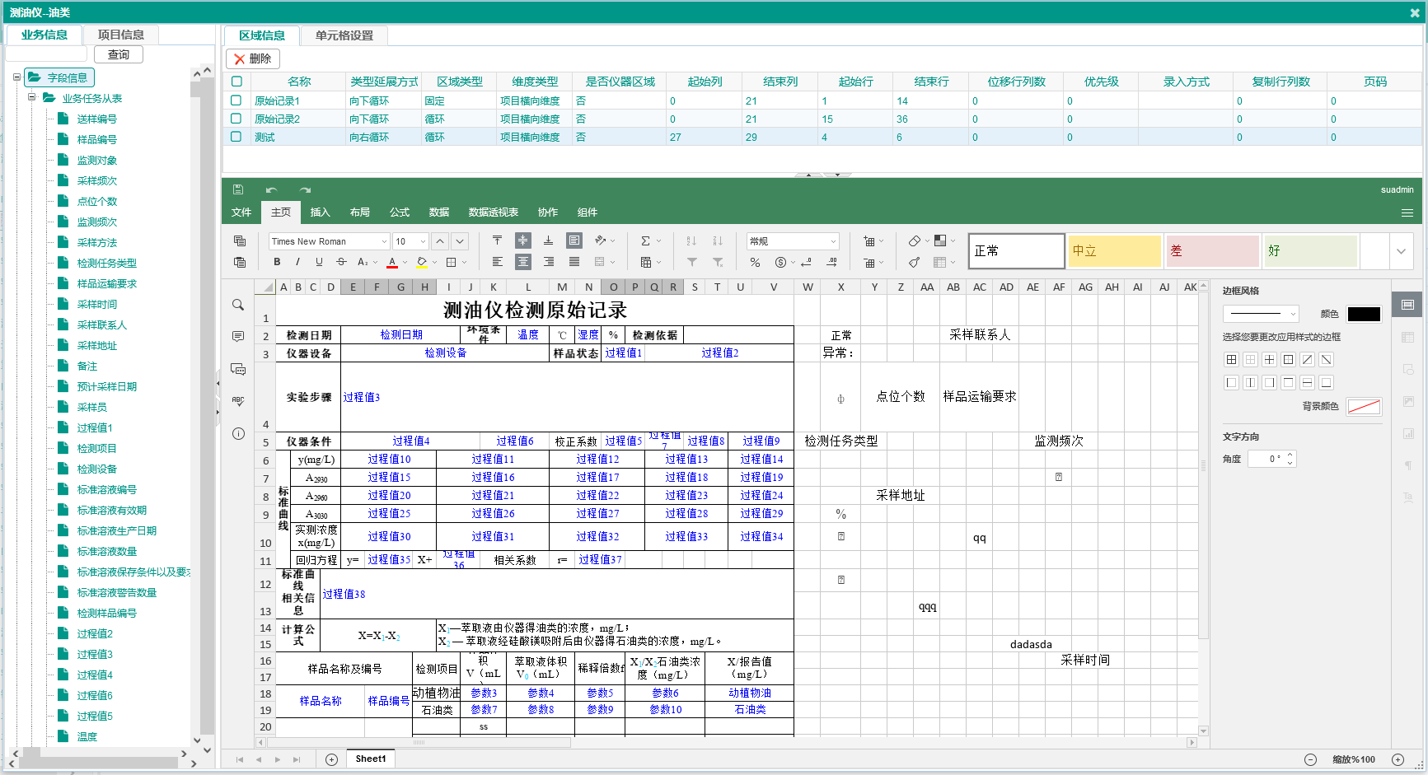Viewport: 1428px width, 775px height.
Task: Apply the 好 cell style
Action: click(x=1311, y=251)
